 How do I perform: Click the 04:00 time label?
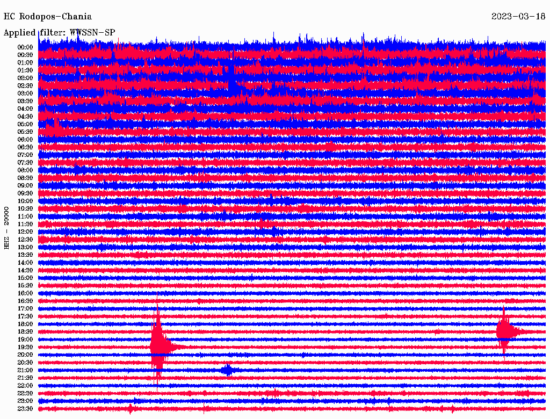25,109
